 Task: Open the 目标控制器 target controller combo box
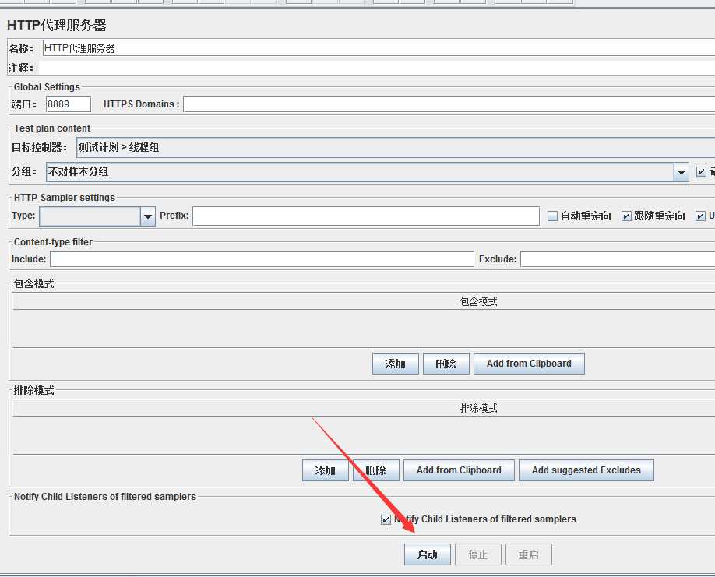point(396,147)
